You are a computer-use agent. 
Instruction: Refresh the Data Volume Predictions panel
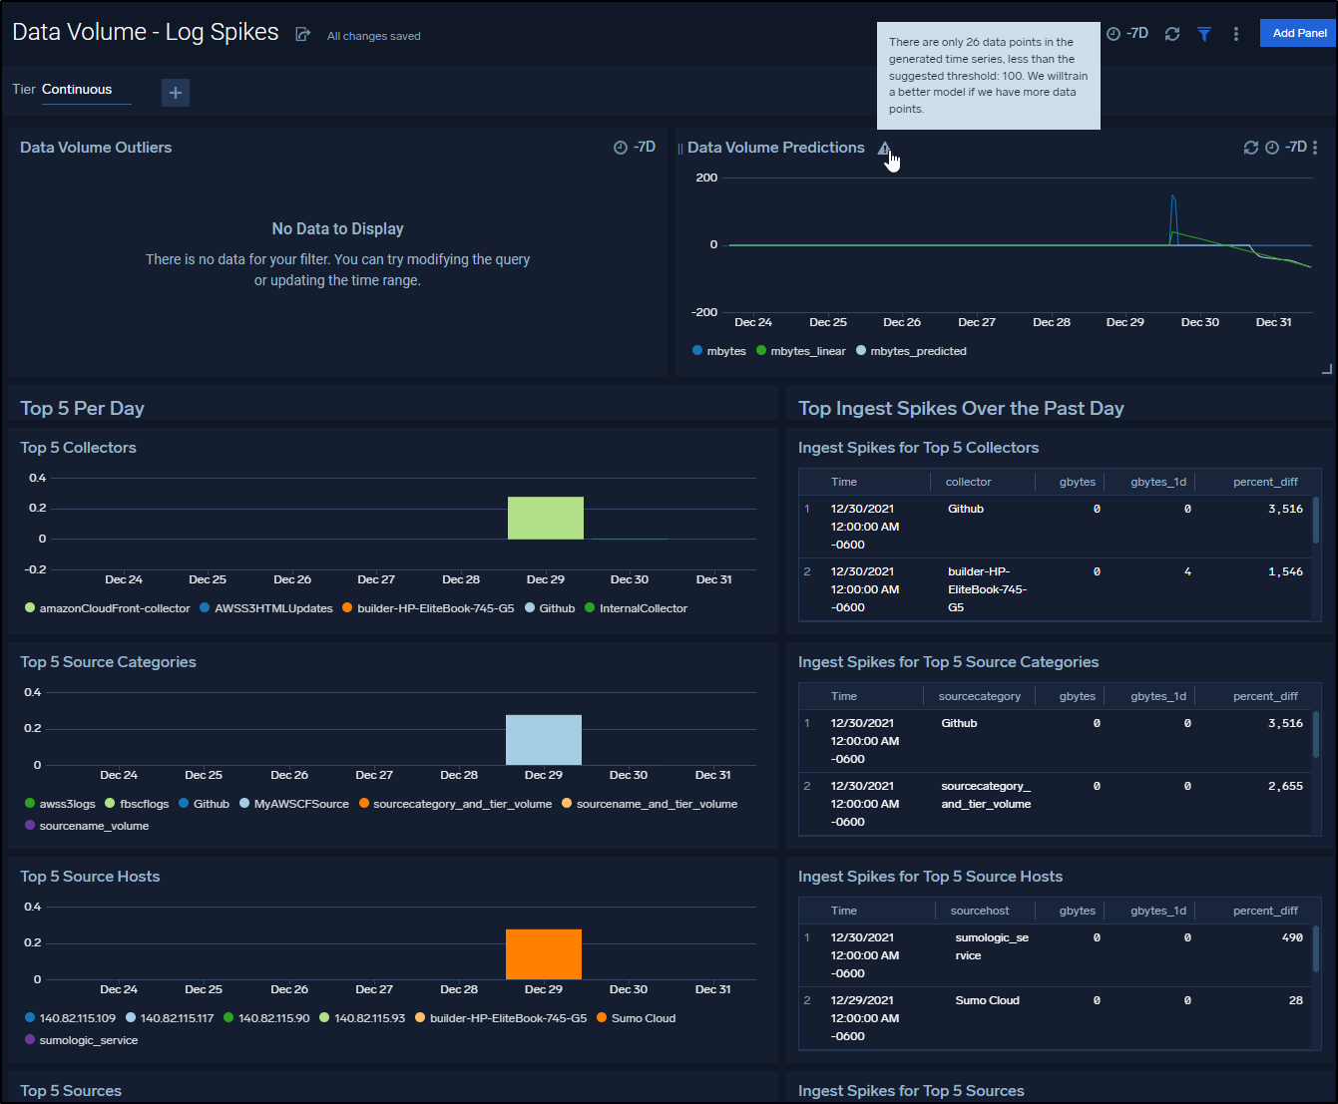1250,148
